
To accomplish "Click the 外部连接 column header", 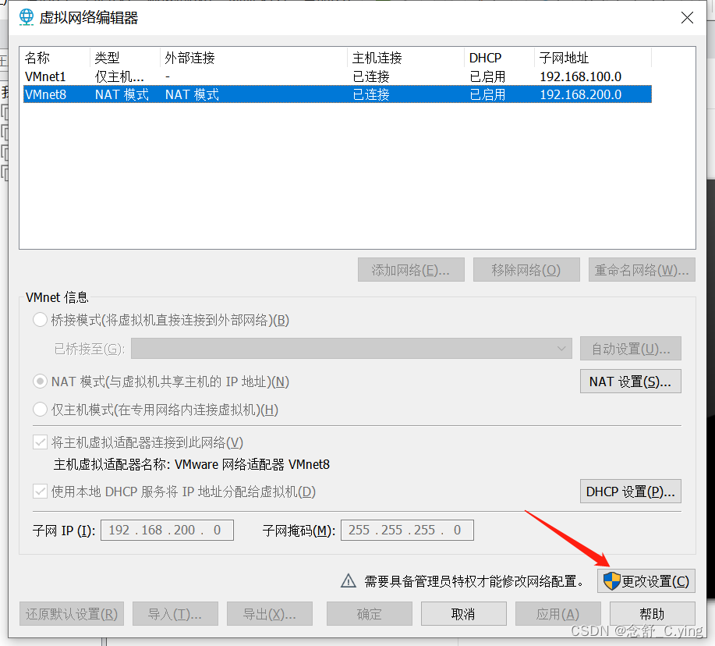I will tap(189, 58).
